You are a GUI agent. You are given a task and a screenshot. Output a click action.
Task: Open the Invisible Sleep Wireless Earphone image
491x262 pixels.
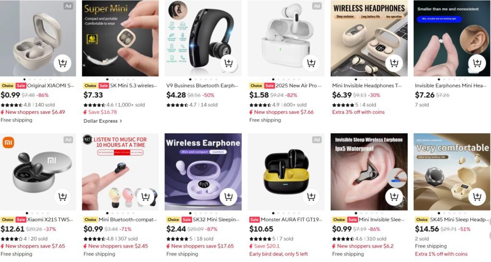[x=369, y=172]
